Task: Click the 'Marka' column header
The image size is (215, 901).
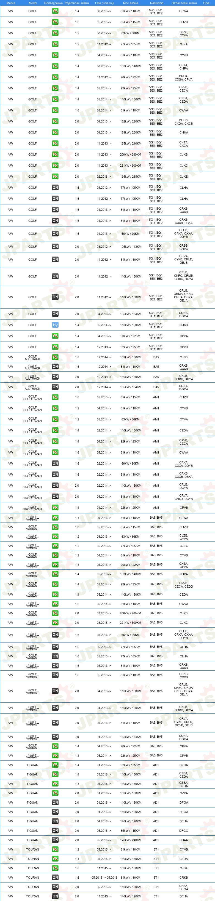Action: point(11,3)
